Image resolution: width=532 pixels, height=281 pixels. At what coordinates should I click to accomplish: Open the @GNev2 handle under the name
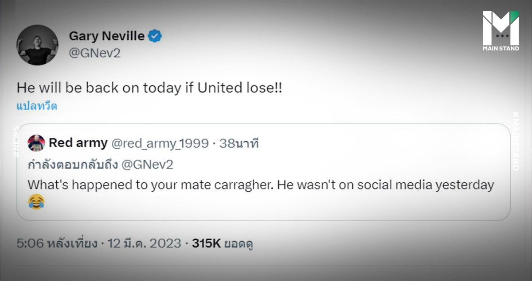[x=94, y=54]
